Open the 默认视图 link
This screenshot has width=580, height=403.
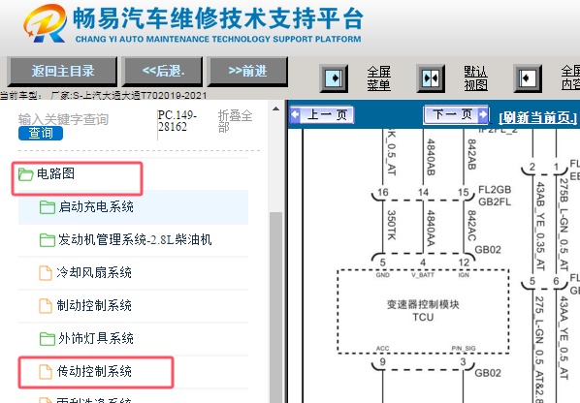(475, 78)
